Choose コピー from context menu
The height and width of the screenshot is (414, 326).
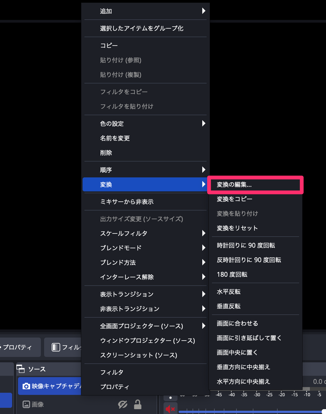(145, 45)
